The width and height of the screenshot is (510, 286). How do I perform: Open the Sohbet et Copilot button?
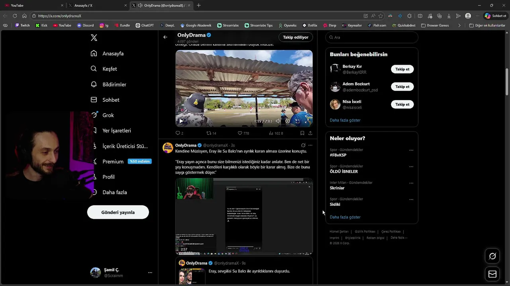(496, 16)
